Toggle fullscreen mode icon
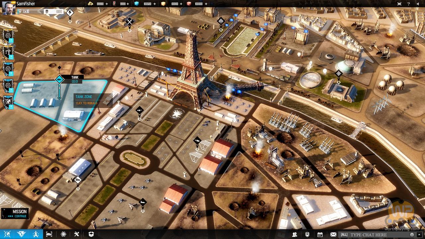The height and width of the screenshot is (239, 425). (399, 4)
